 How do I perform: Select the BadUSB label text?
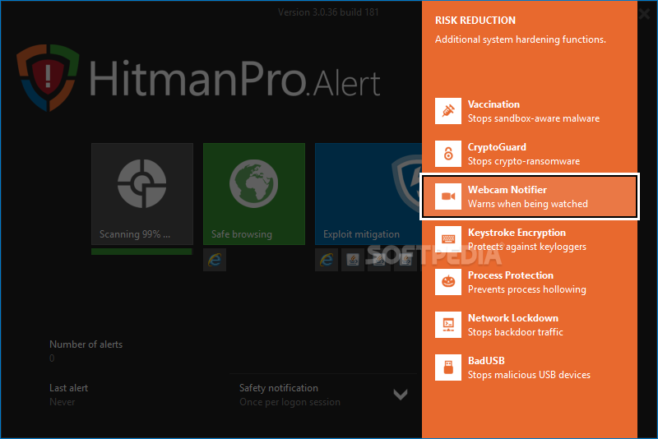(x=486, y=361)
